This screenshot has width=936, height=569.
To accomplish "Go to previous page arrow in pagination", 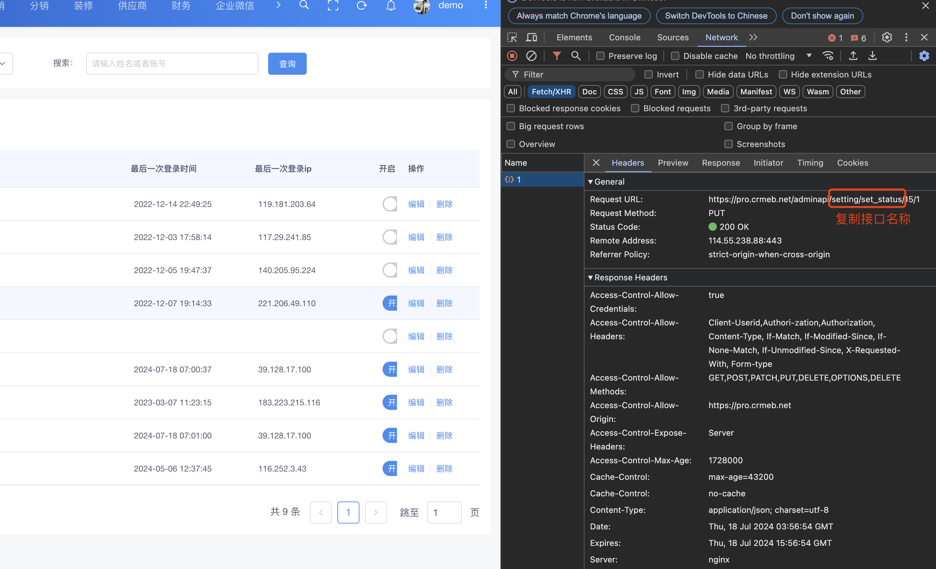I will tap(321, 513).
